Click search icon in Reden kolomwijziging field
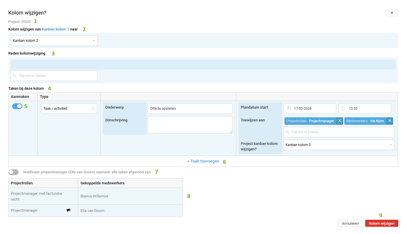Viewport: 407px width, 234px height. [x=15, y=76]
